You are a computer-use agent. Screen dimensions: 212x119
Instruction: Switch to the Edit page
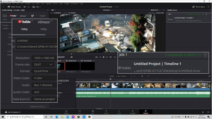click(x=93, y=112)
